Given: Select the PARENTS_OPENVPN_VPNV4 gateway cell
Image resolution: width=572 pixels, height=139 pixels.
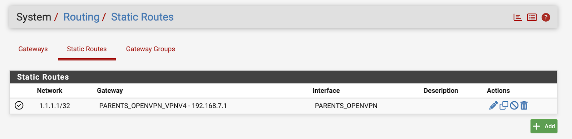Looking at the screenshot, I should 163,106.
